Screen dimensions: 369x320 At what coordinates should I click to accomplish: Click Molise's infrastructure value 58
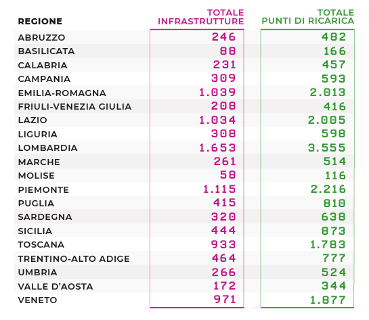pos(227,175)
